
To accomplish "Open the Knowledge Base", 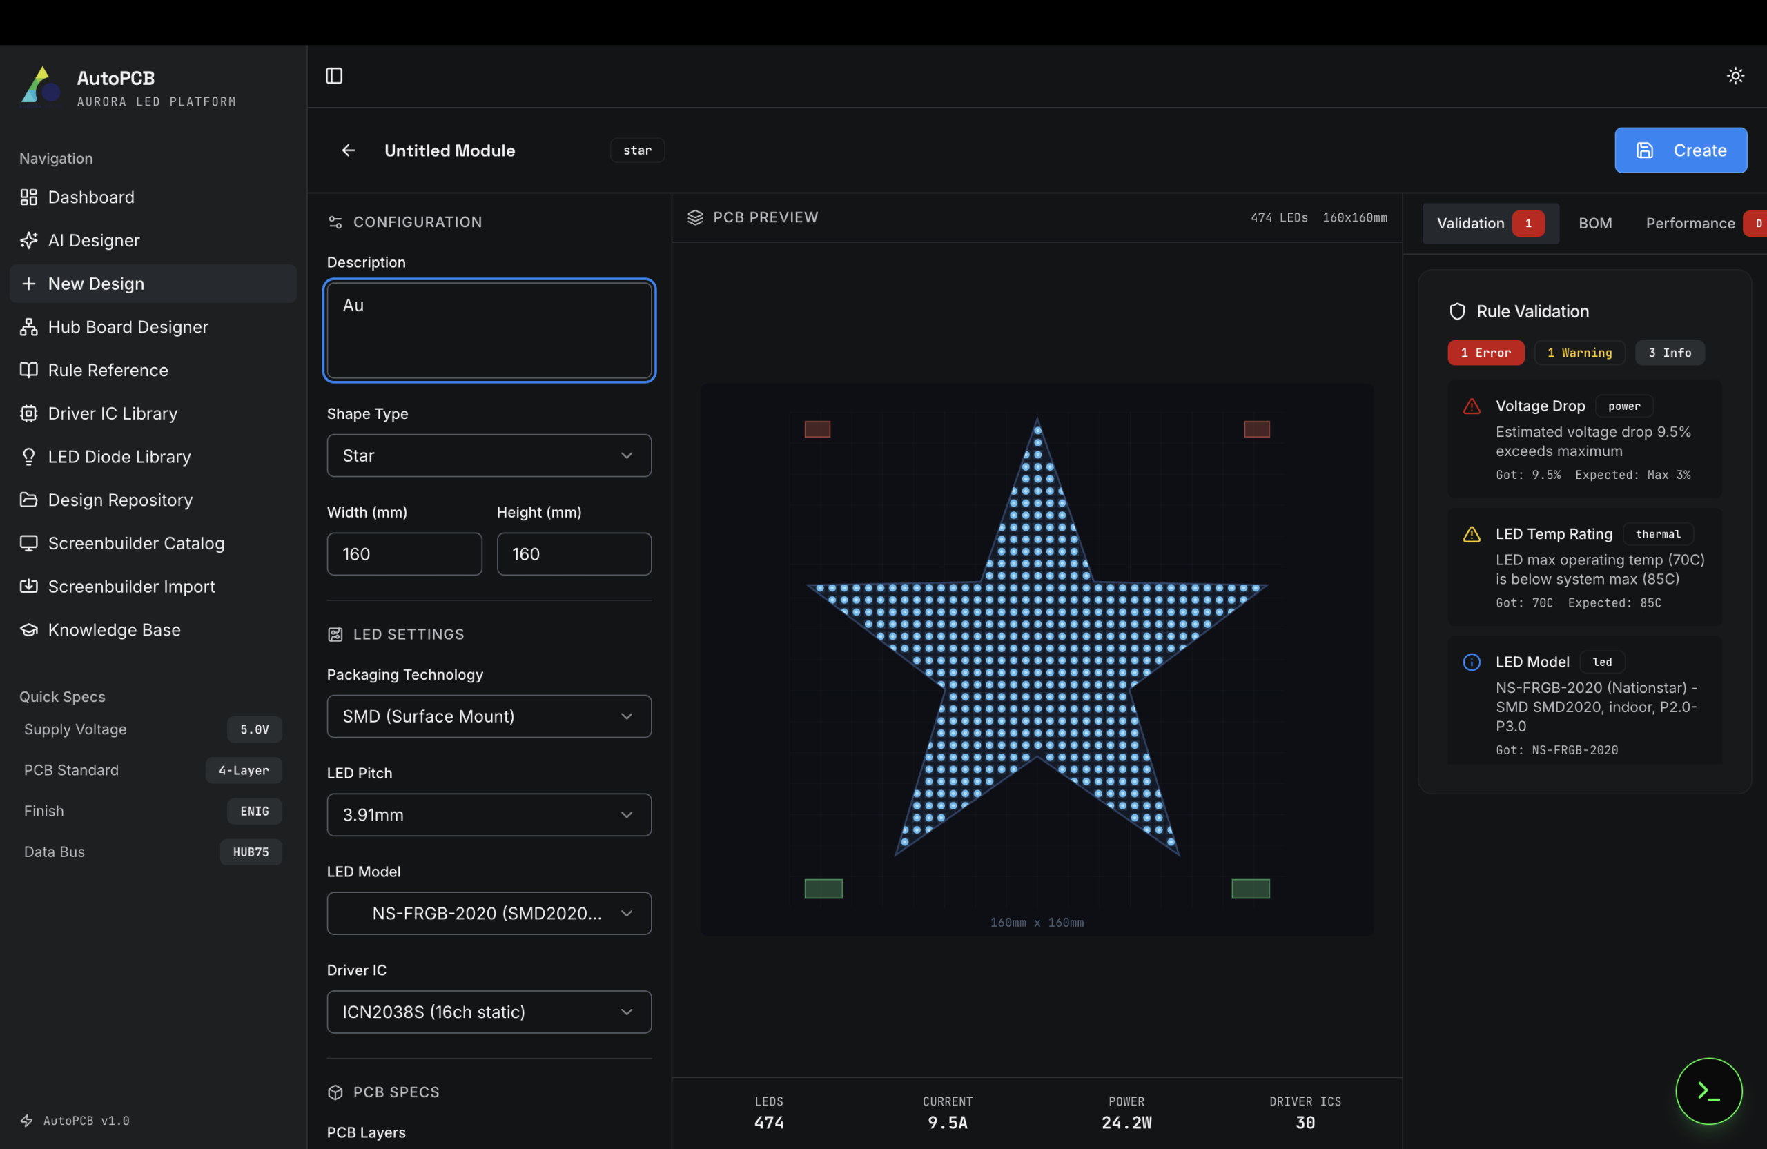I will [x=114, y=629].
